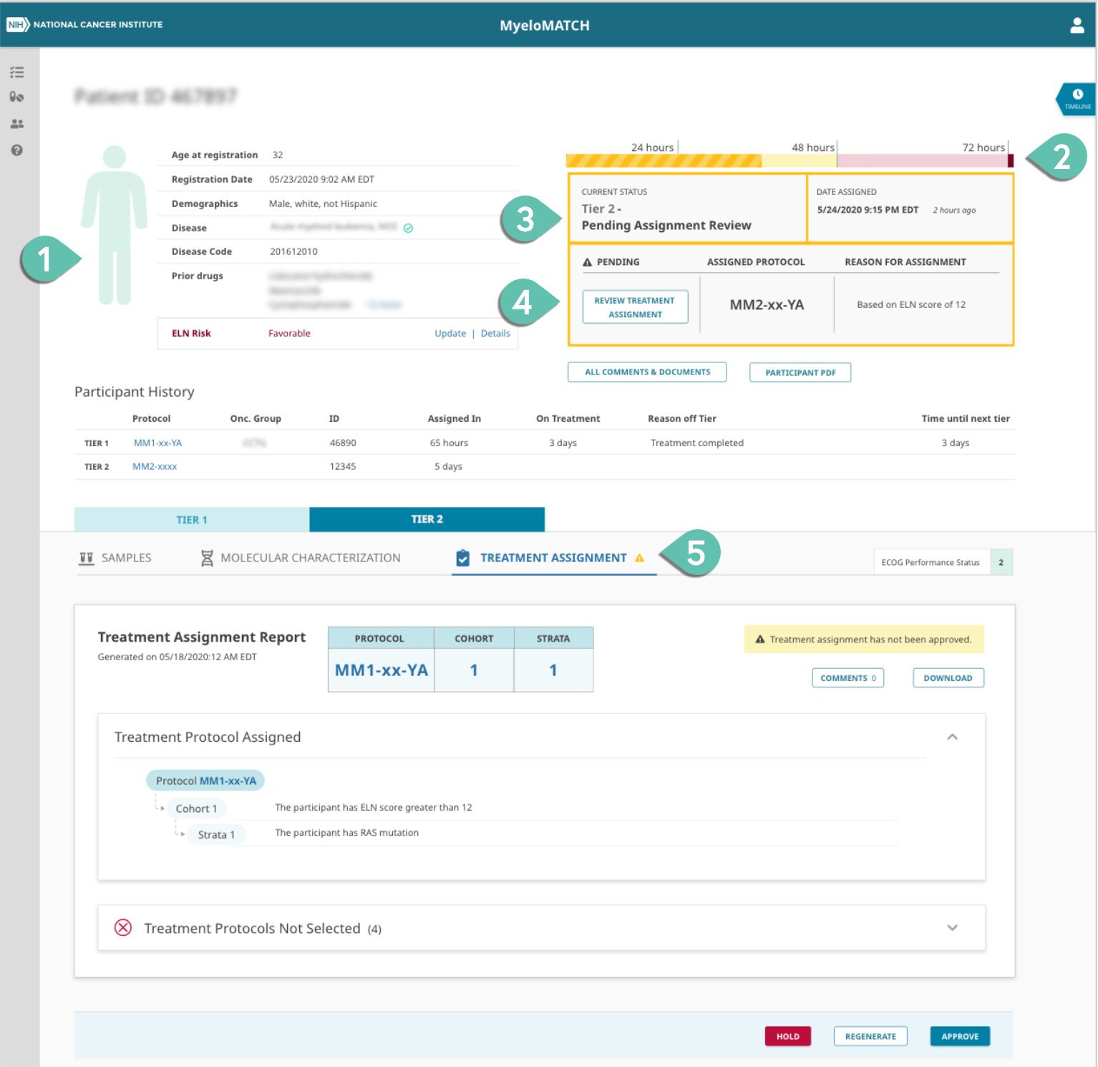The image size is (1098, 1067).
Task: Click the '2 hours ago' timestamp
Action: click(954, 211)
